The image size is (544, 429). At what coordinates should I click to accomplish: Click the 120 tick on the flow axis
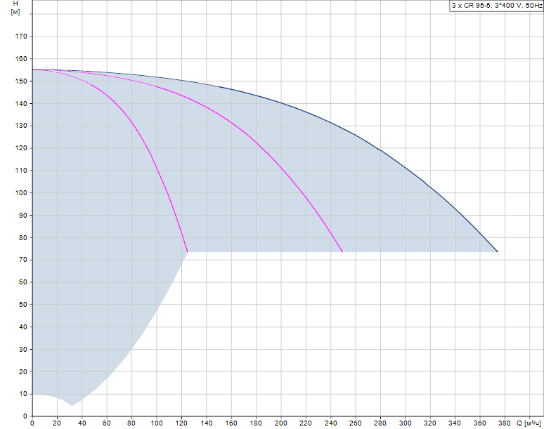(181, 423)
